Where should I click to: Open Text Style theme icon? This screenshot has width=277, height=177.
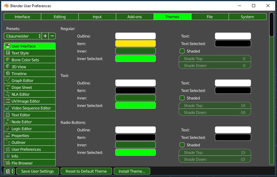8,53
